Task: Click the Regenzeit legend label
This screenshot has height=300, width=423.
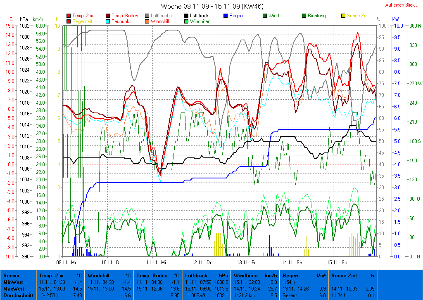Action: click(x=83, y=21)
